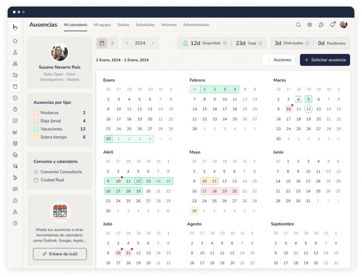
Task: Select the Mi calendario tab
Action: [76, 25]
